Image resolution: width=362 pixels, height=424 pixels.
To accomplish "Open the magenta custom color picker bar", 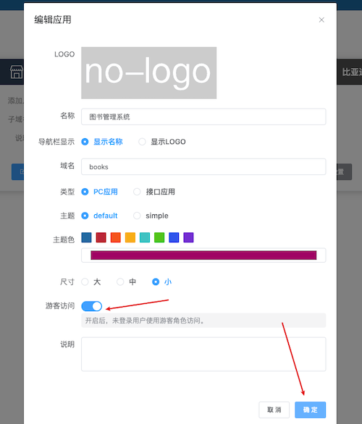I will coord(203,255).
